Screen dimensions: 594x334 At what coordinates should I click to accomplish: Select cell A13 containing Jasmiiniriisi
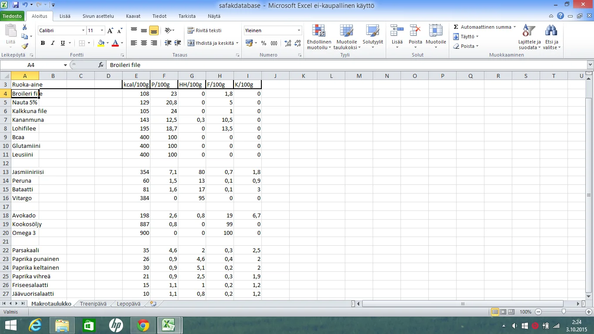25,172
